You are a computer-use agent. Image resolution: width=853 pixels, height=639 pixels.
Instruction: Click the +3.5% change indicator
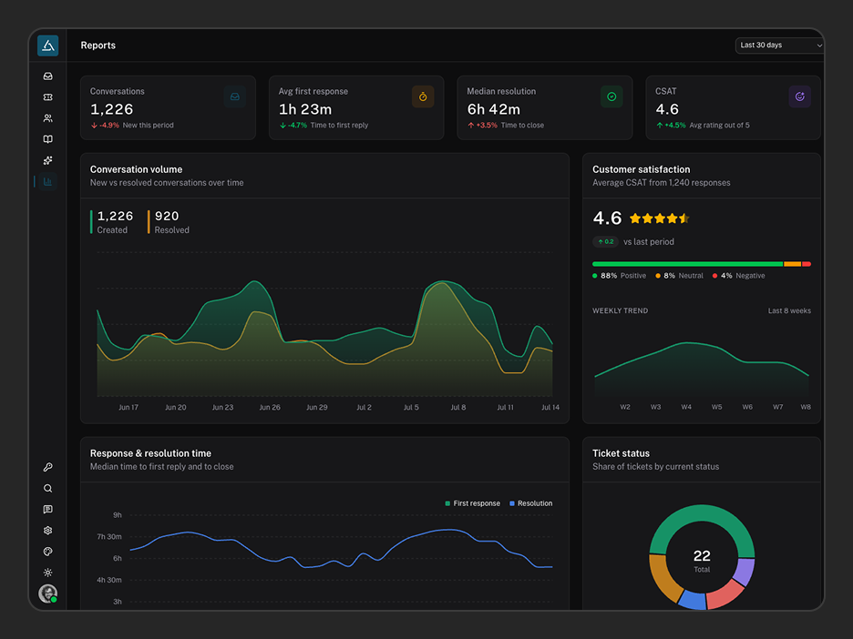tap(482, 126)
